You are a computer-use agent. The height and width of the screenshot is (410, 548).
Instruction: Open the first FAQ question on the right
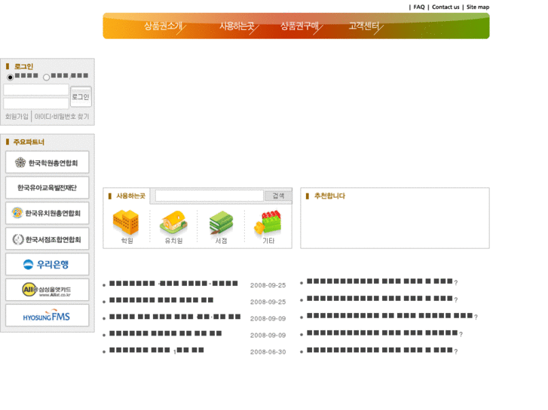pos(382,281)
